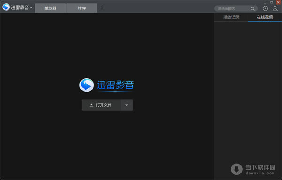Click the Xunlei 迅雷影音 logo icon in title bar

(x=6, y=7)
